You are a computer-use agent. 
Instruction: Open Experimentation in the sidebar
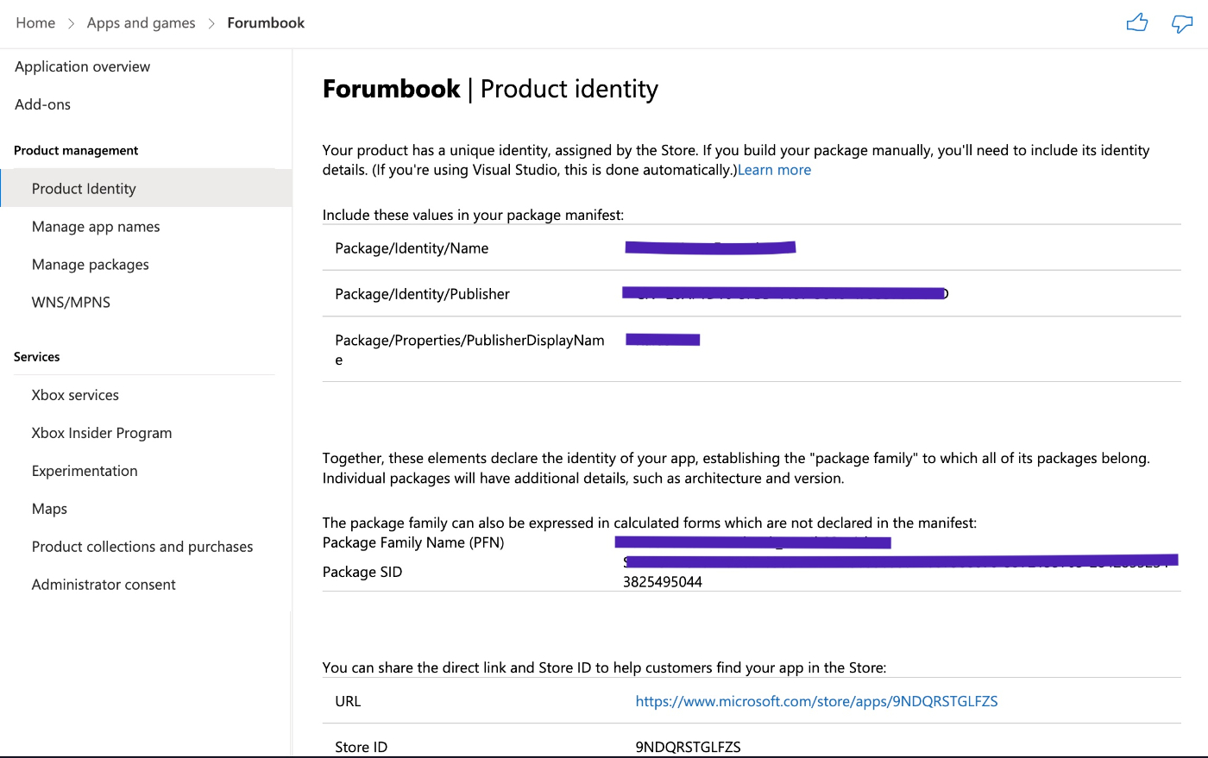(85, 471)
